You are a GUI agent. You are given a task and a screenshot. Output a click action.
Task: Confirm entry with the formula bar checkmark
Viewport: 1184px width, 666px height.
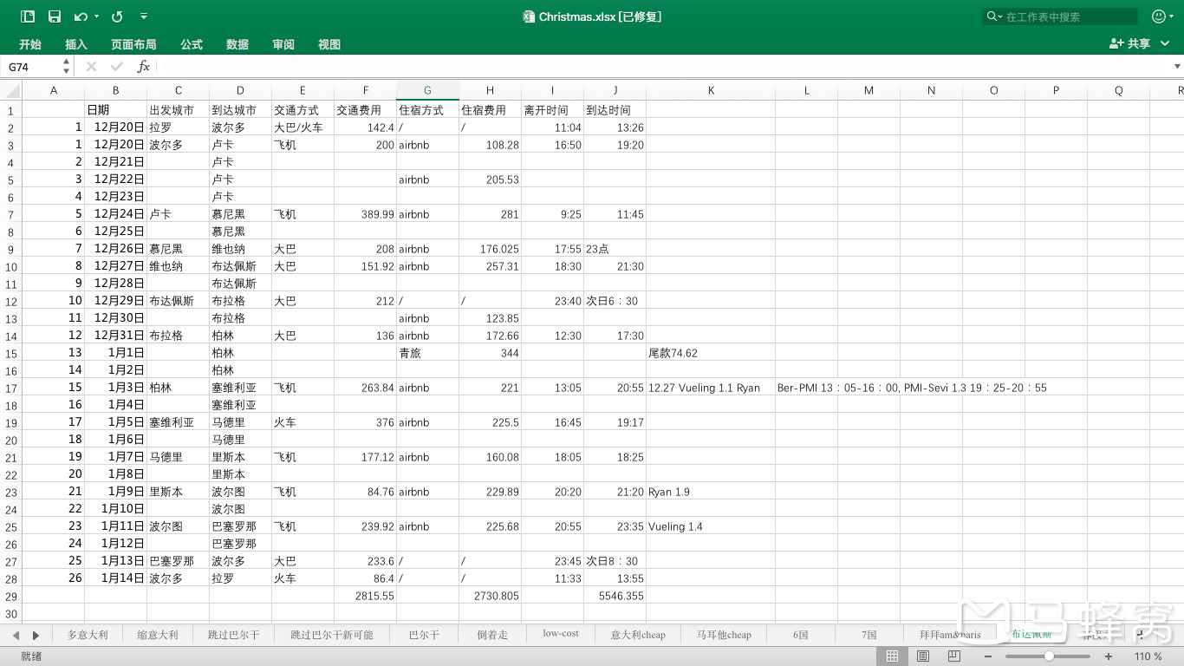(x=116, y=67)
